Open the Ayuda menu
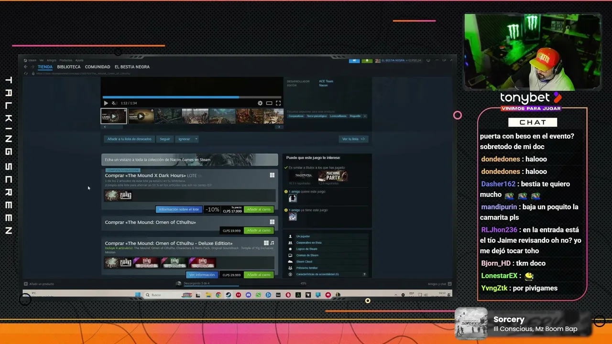The image size is (612, 344). tap(79, 60)
